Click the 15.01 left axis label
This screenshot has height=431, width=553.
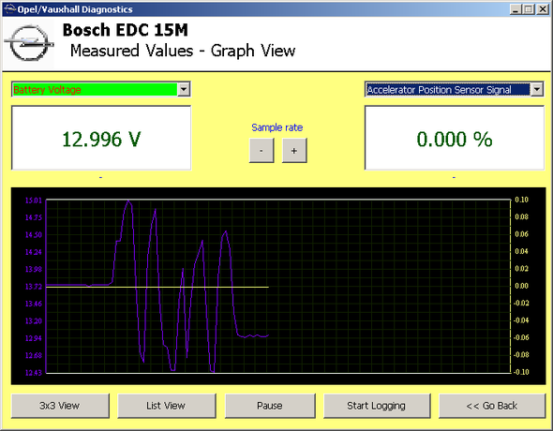click(33, 201)
